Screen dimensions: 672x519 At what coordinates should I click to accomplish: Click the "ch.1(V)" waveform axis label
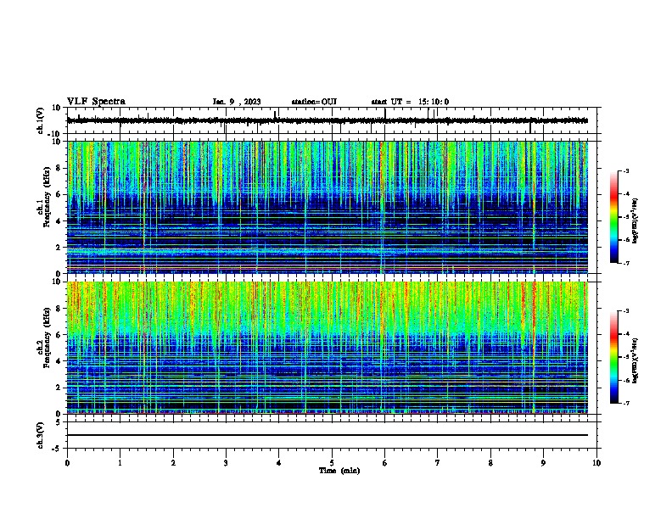[x=41, y=120]
